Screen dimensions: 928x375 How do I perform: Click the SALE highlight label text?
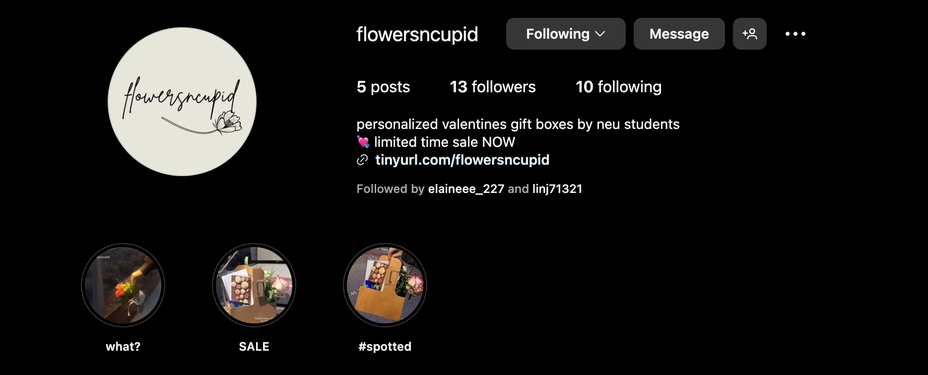coord(254,346)
